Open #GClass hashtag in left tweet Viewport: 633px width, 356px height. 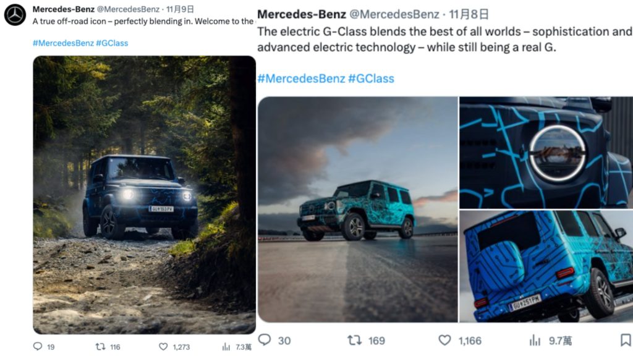112,43
